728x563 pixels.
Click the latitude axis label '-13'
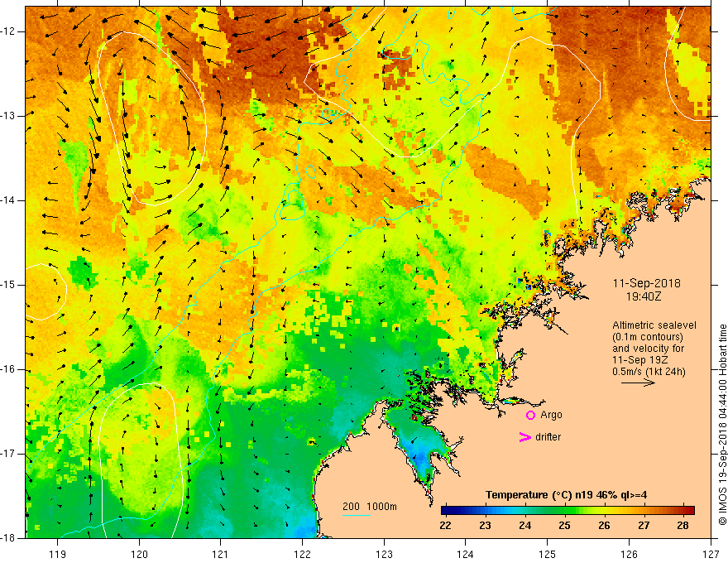(9, 116)
